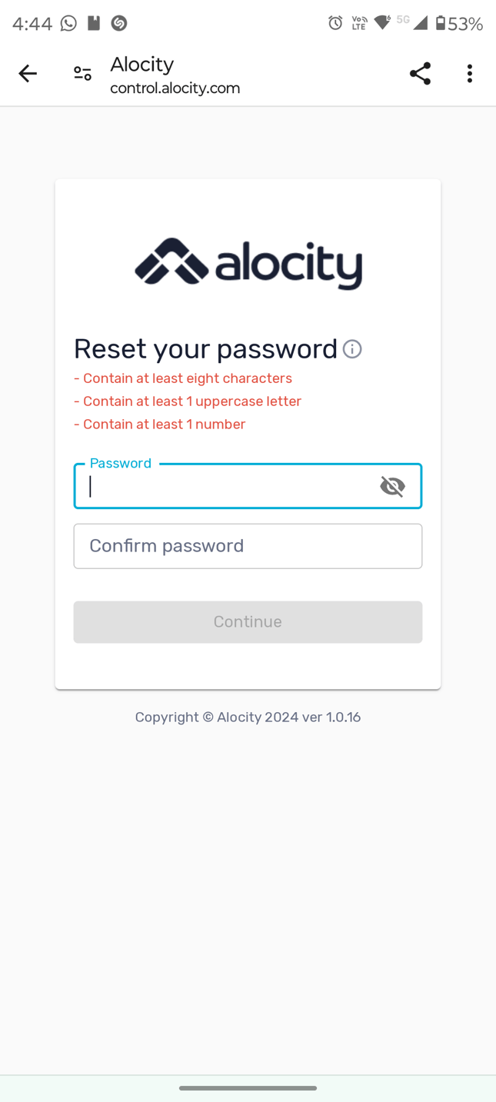Screen dimensions: 496x1102
Task: Tap control.alocity.com in the address area
Action: tap(175, 88)
